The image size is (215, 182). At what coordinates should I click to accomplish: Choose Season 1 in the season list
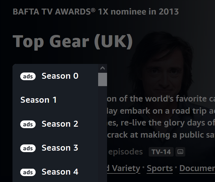38,100
